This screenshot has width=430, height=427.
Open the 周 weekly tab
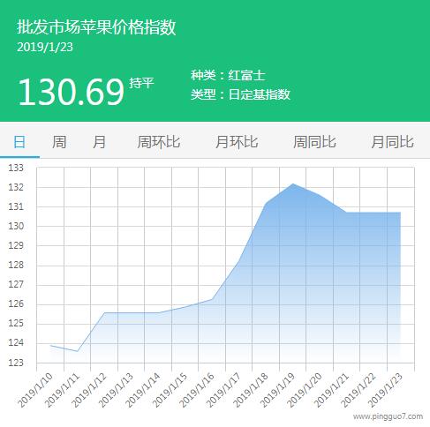point(59,142)
